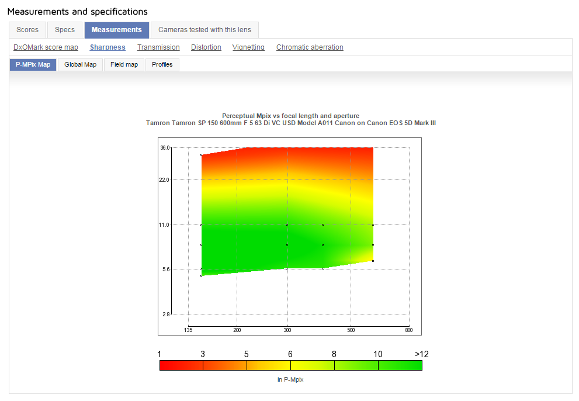Click the '800' focal length axis label
Viewport: 579px width, 401px height.
409,330
